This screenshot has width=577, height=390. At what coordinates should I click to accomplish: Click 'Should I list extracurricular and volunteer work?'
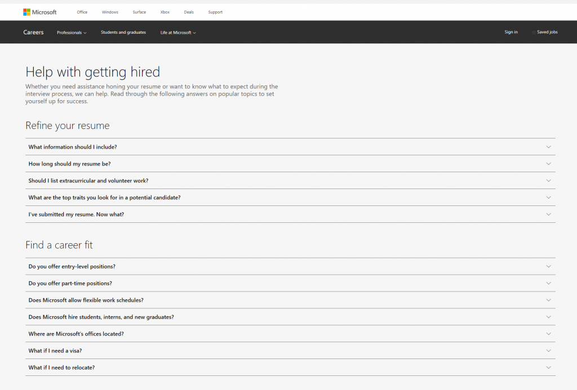pos(88,181)
